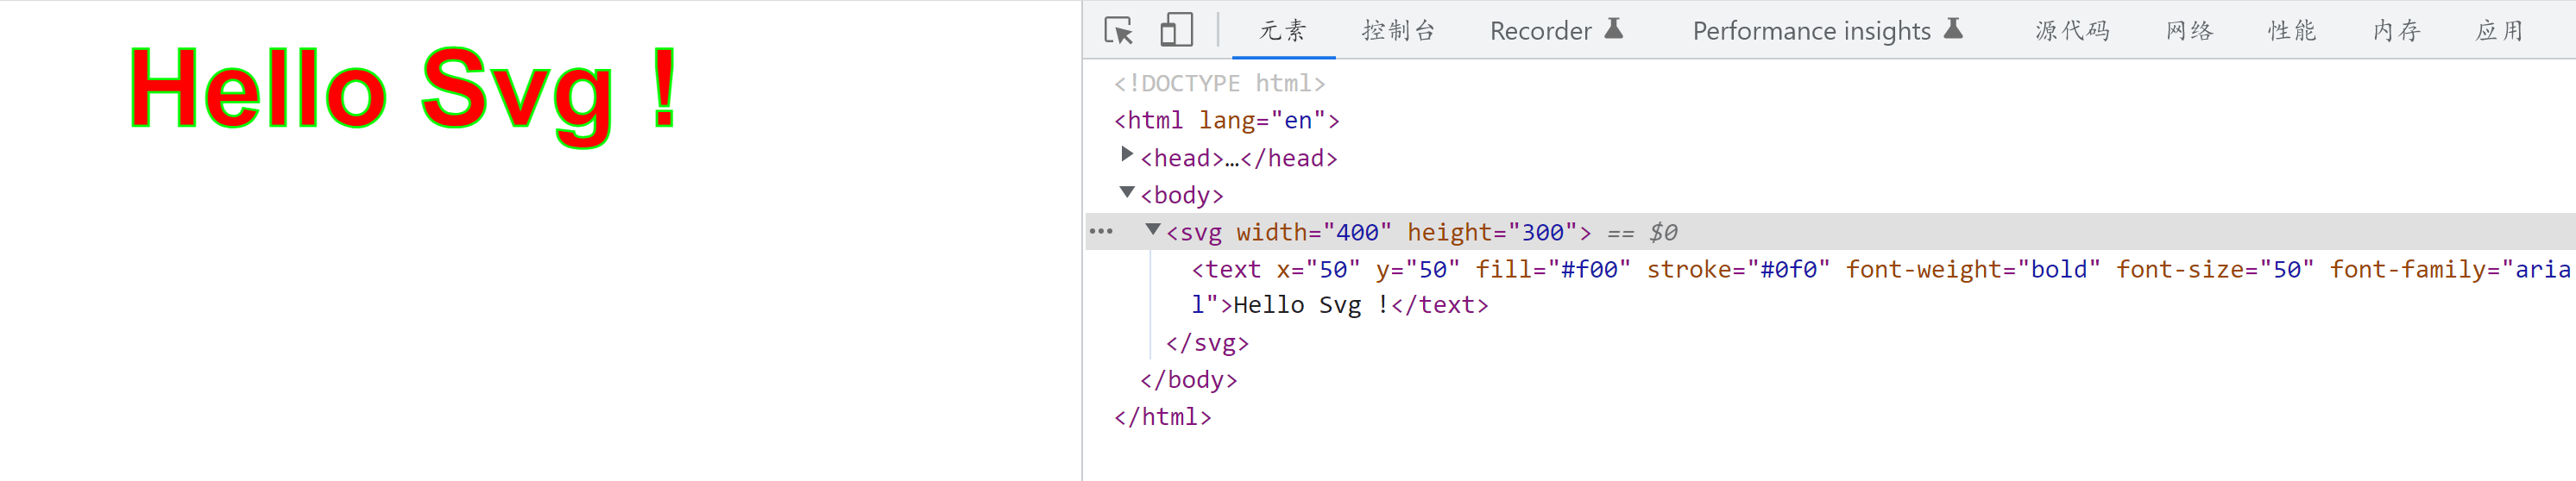Open the 内存 tab

click(2397, 31)
